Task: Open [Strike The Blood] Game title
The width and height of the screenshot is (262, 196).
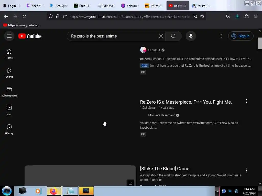Action: [165, 169]
